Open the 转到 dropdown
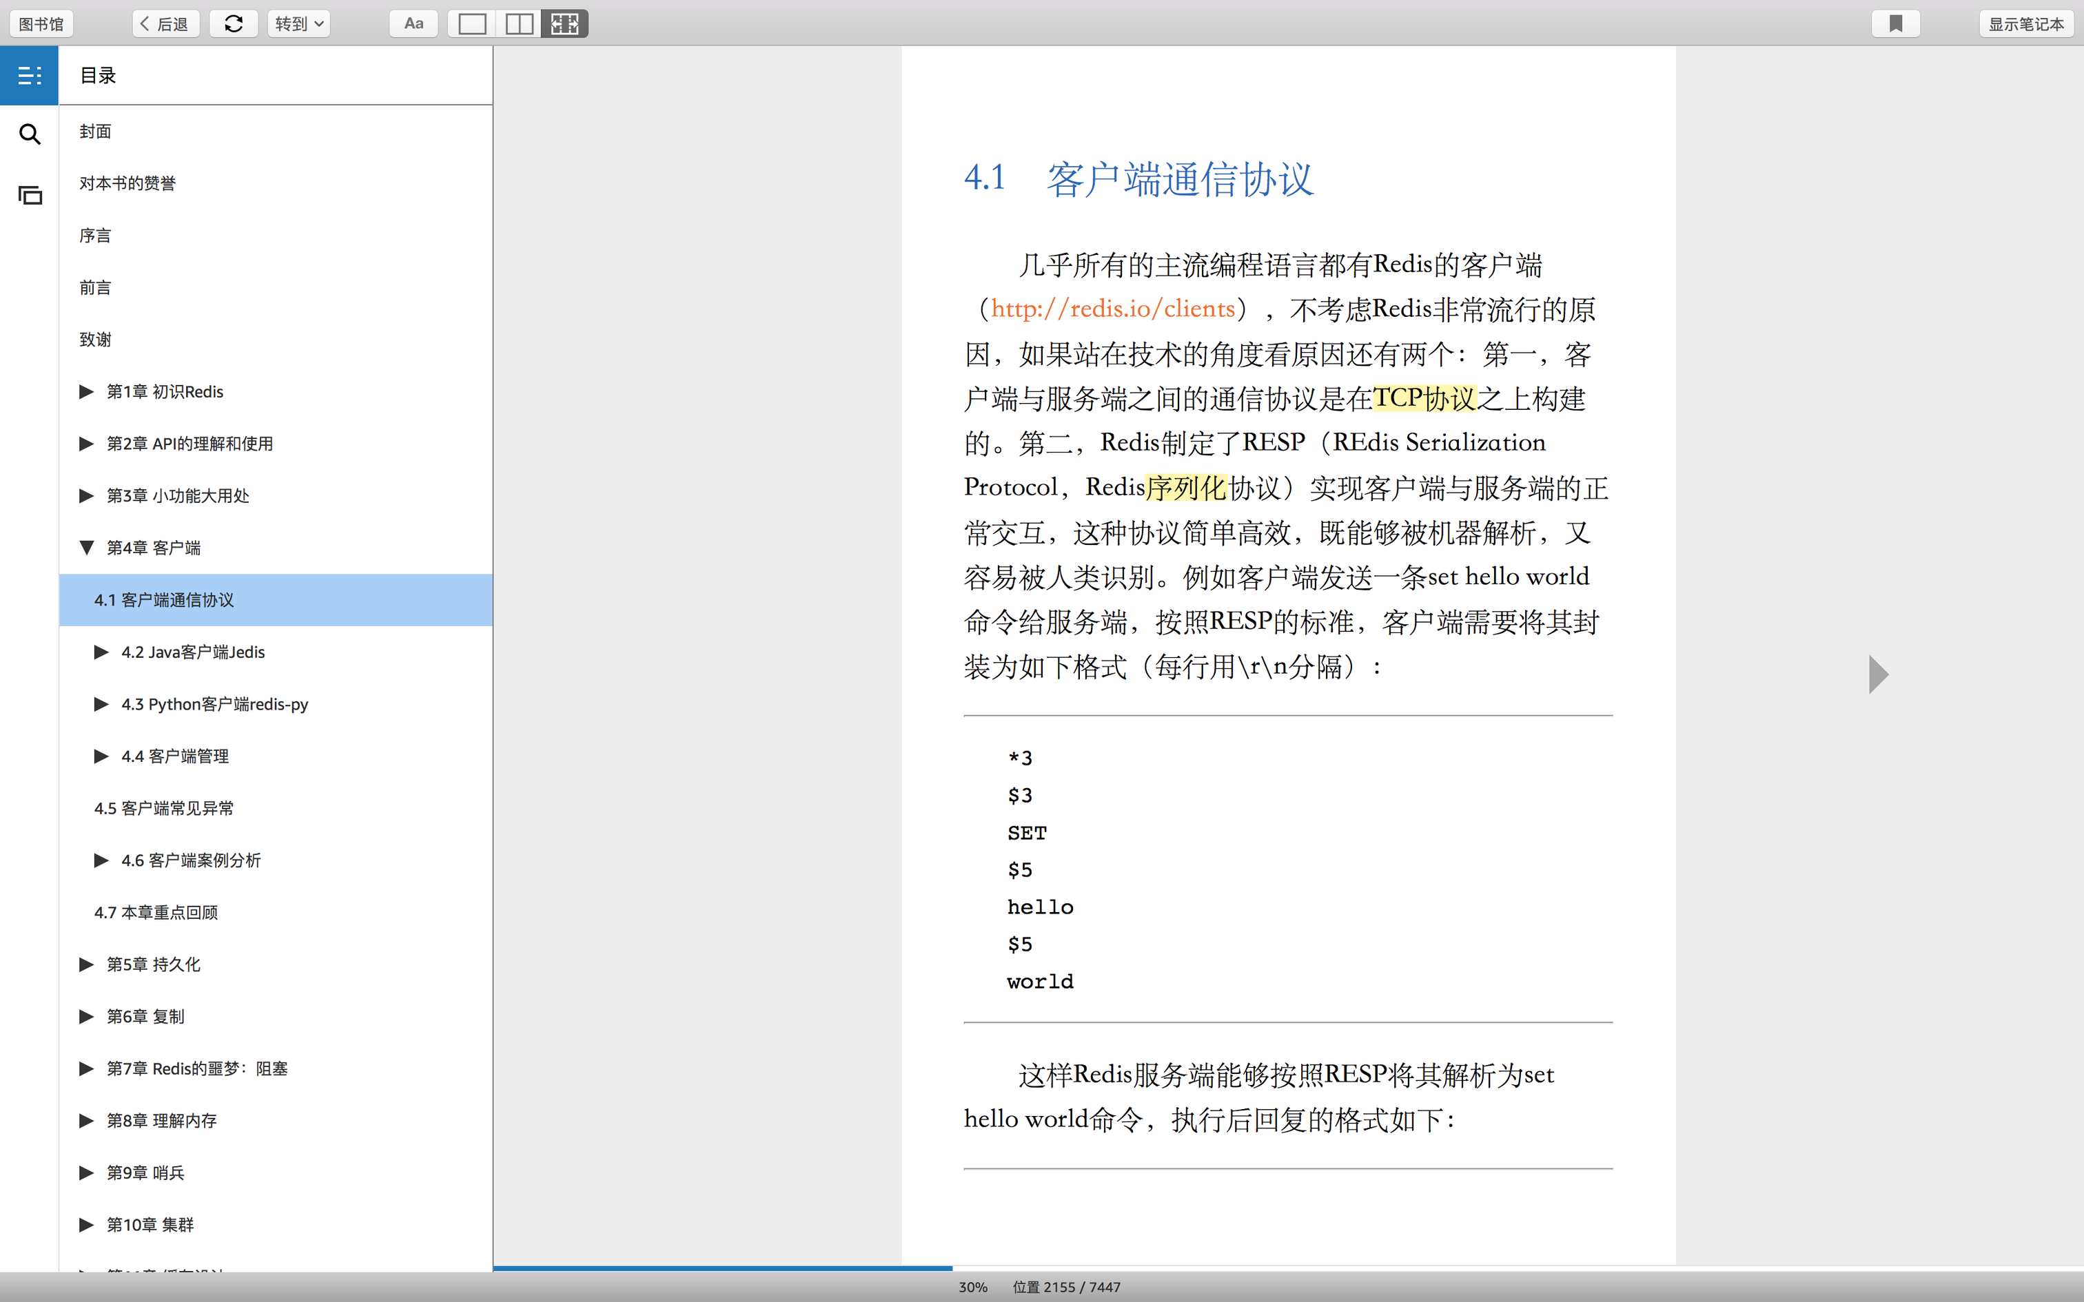Screen dimensions: 2084x1302 point(298,24)
